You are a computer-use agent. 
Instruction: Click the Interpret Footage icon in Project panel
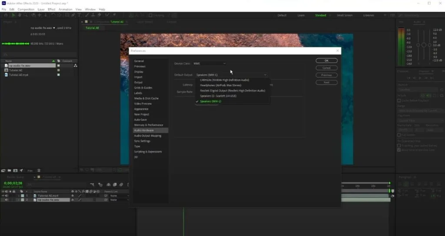pyautogui.click(x=3, y=170)
